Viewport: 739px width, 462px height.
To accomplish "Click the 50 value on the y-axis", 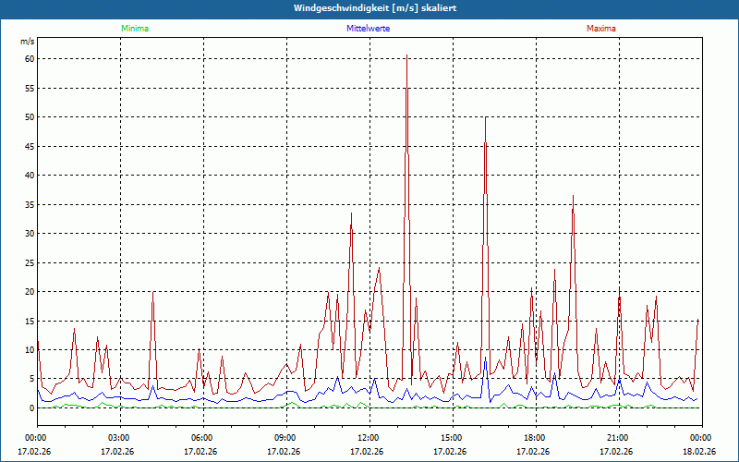I will click(29, 117).
